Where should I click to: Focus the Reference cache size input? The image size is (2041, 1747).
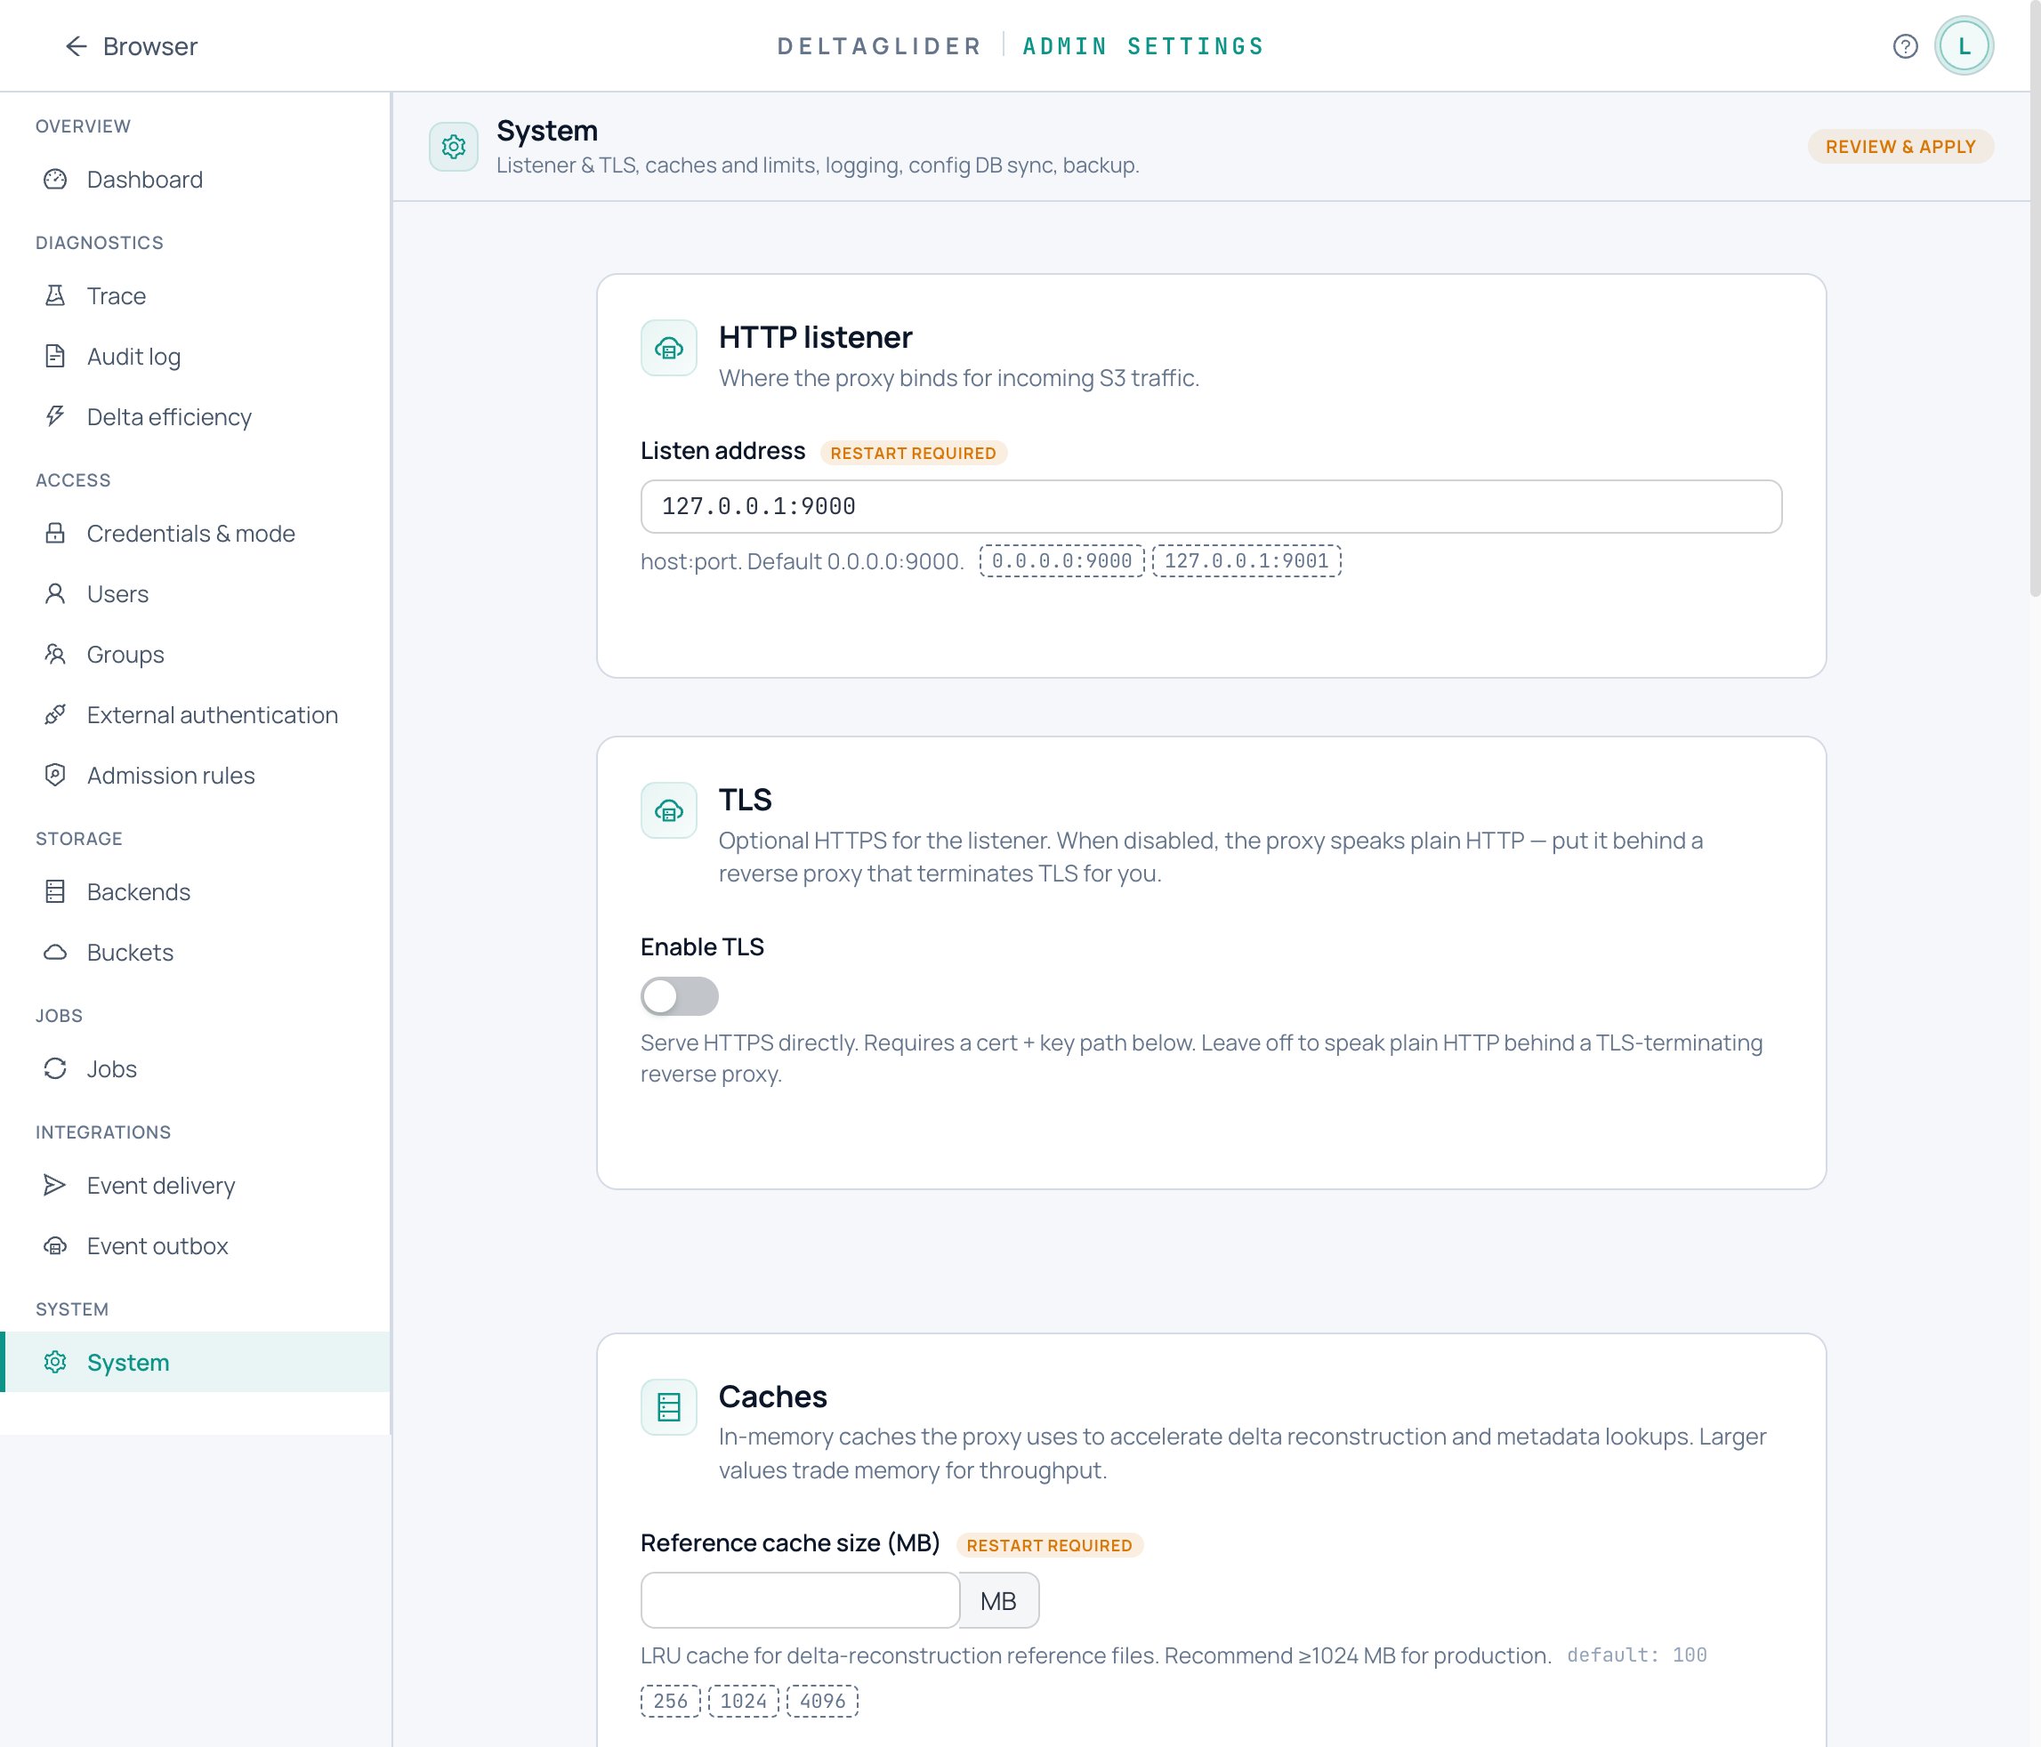(800, 1600)
